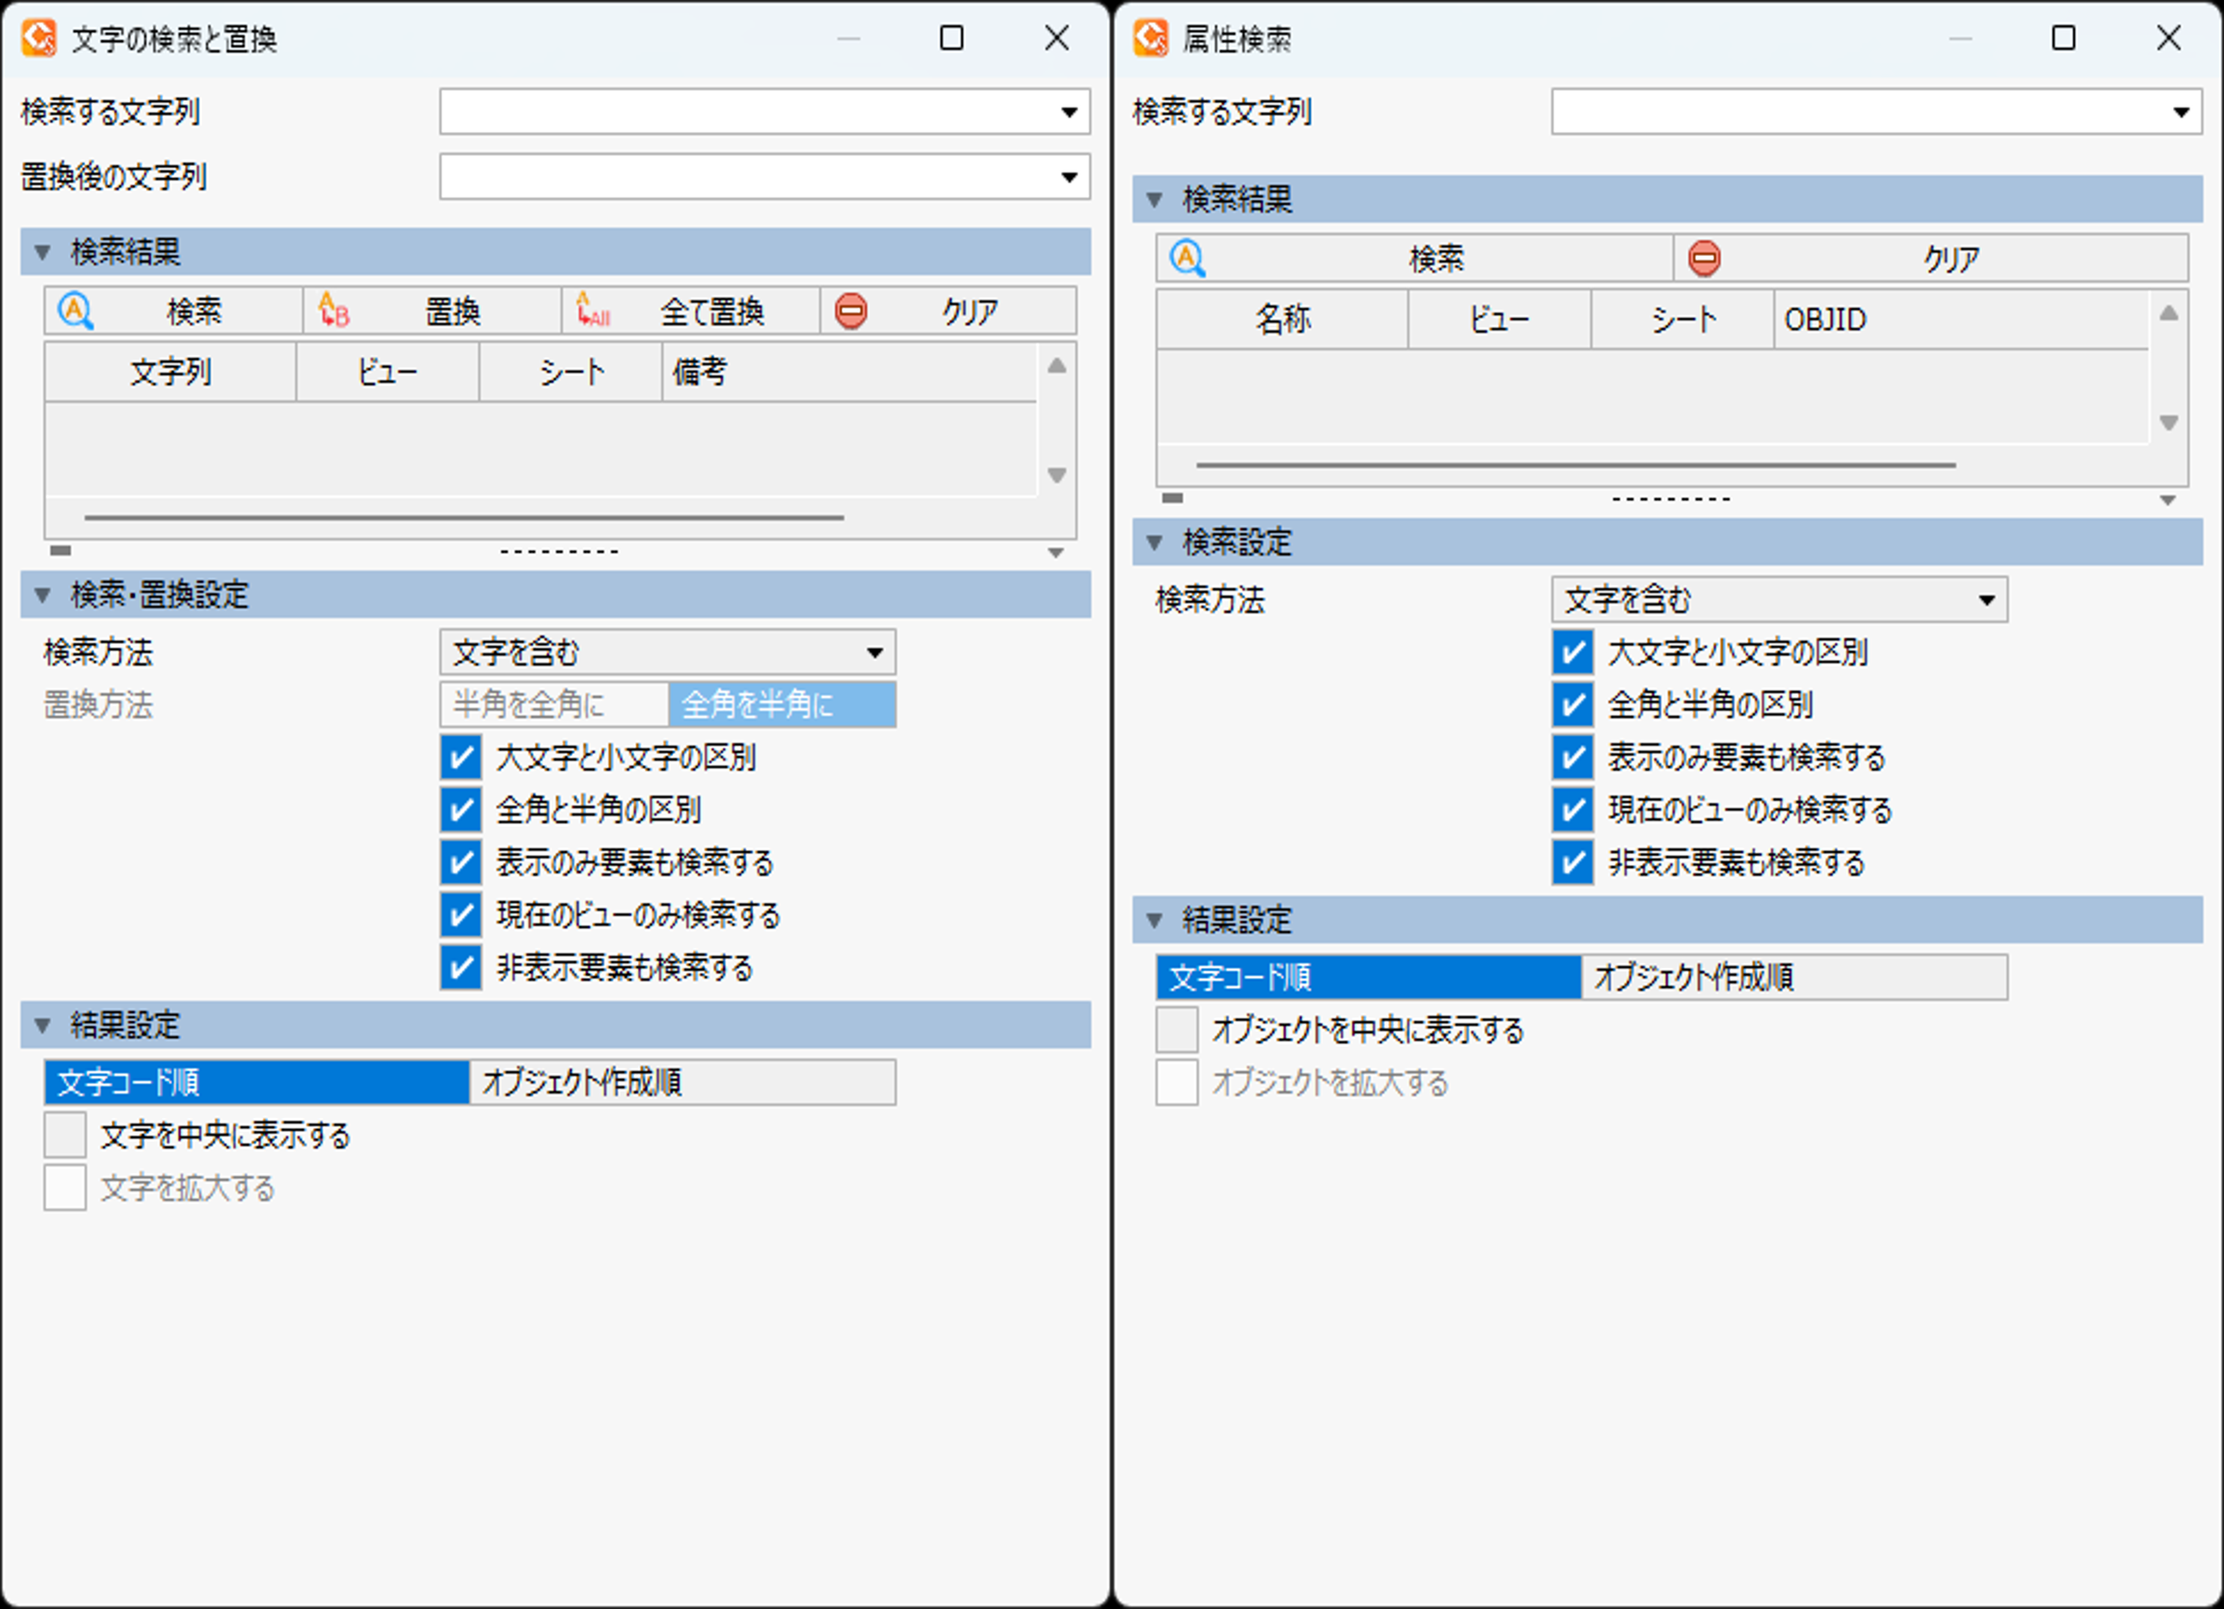Uncheck 大文字と小文字の区別 in the replace dialog
The width and height of the screenshot is (2224, 1609).
click(460, 757)
